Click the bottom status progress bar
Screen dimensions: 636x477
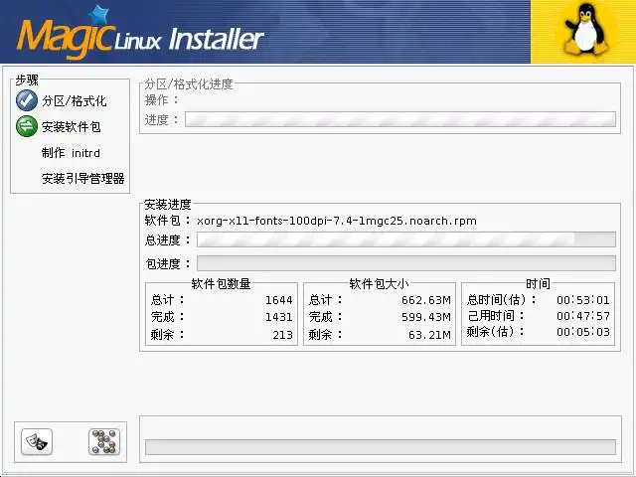click(381, 447)
